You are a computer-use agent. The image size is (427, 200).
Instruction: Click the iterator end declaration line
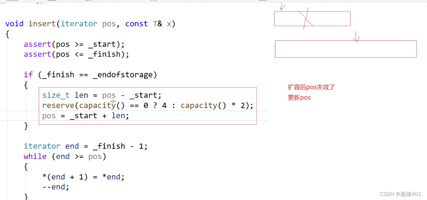(86, 146)
